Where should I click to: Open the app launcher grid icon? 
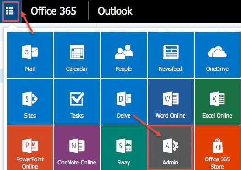(x=10, y=11)
